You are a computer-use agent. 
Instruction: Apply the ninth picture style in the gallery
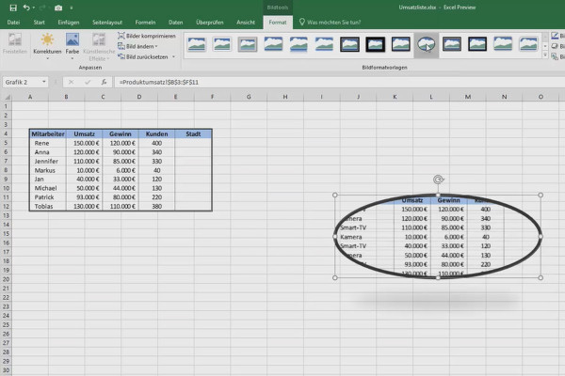(401, 44)
